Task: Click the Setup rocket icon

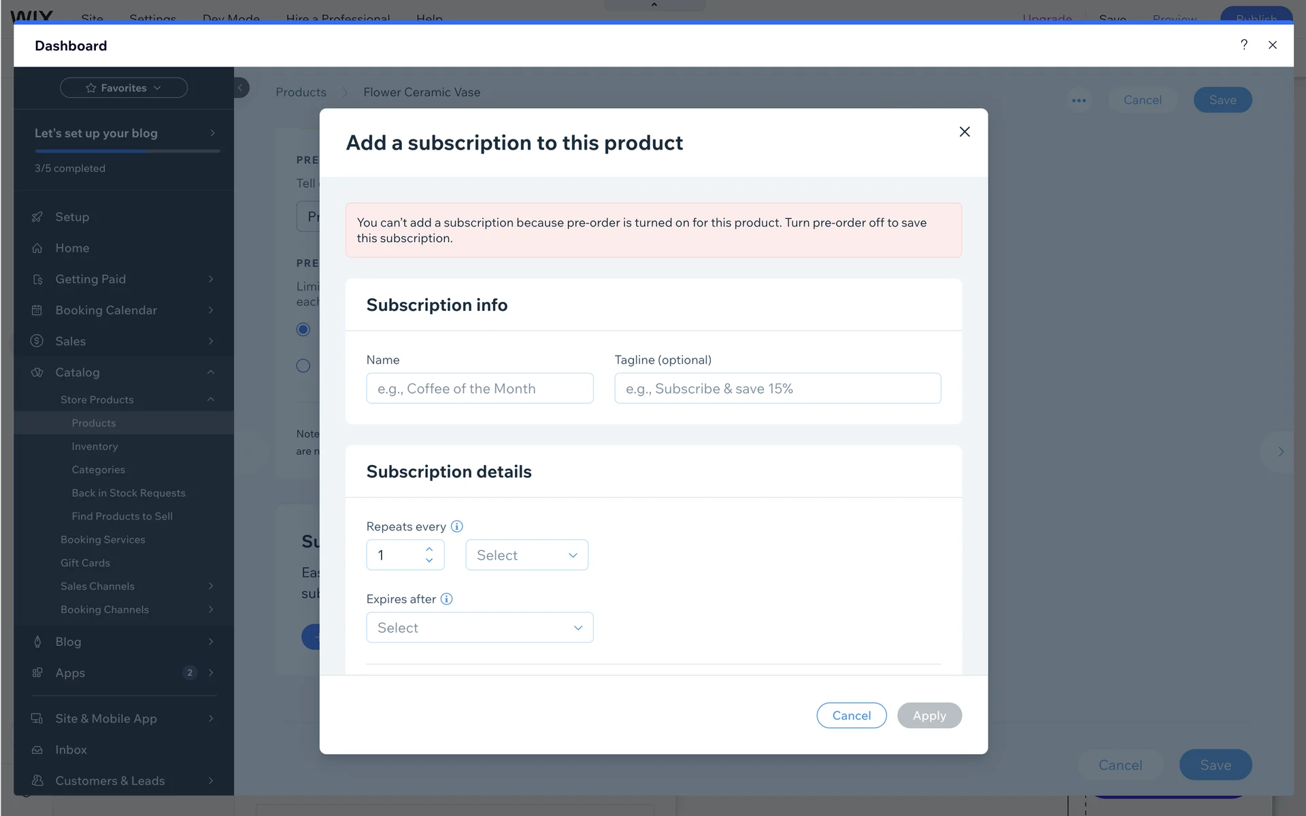Action: [37, 217]
